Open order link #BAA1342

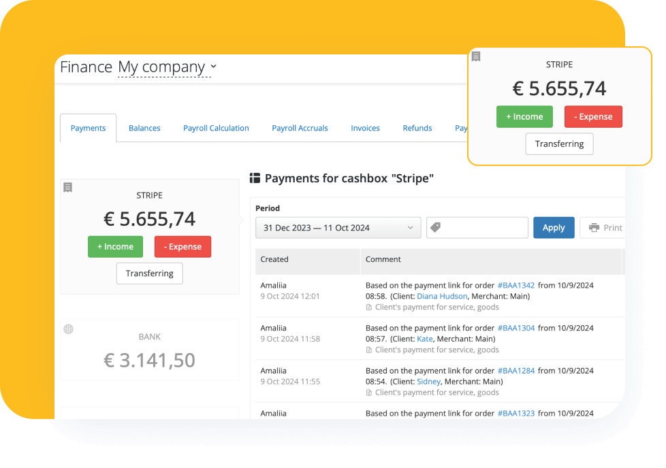(515, 285)
